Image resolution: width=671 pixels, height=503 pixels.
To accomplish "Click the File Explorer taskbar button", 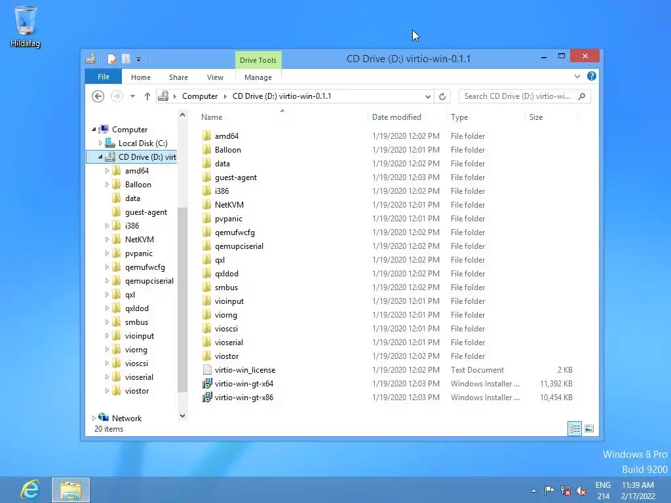I will [71, 490].
